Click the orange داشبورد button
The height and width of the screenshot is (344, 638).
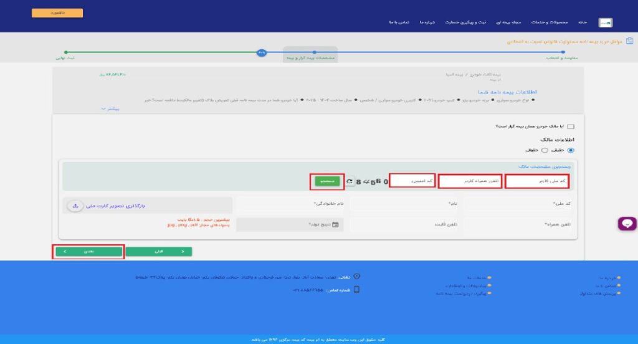(x=57, y=12)
